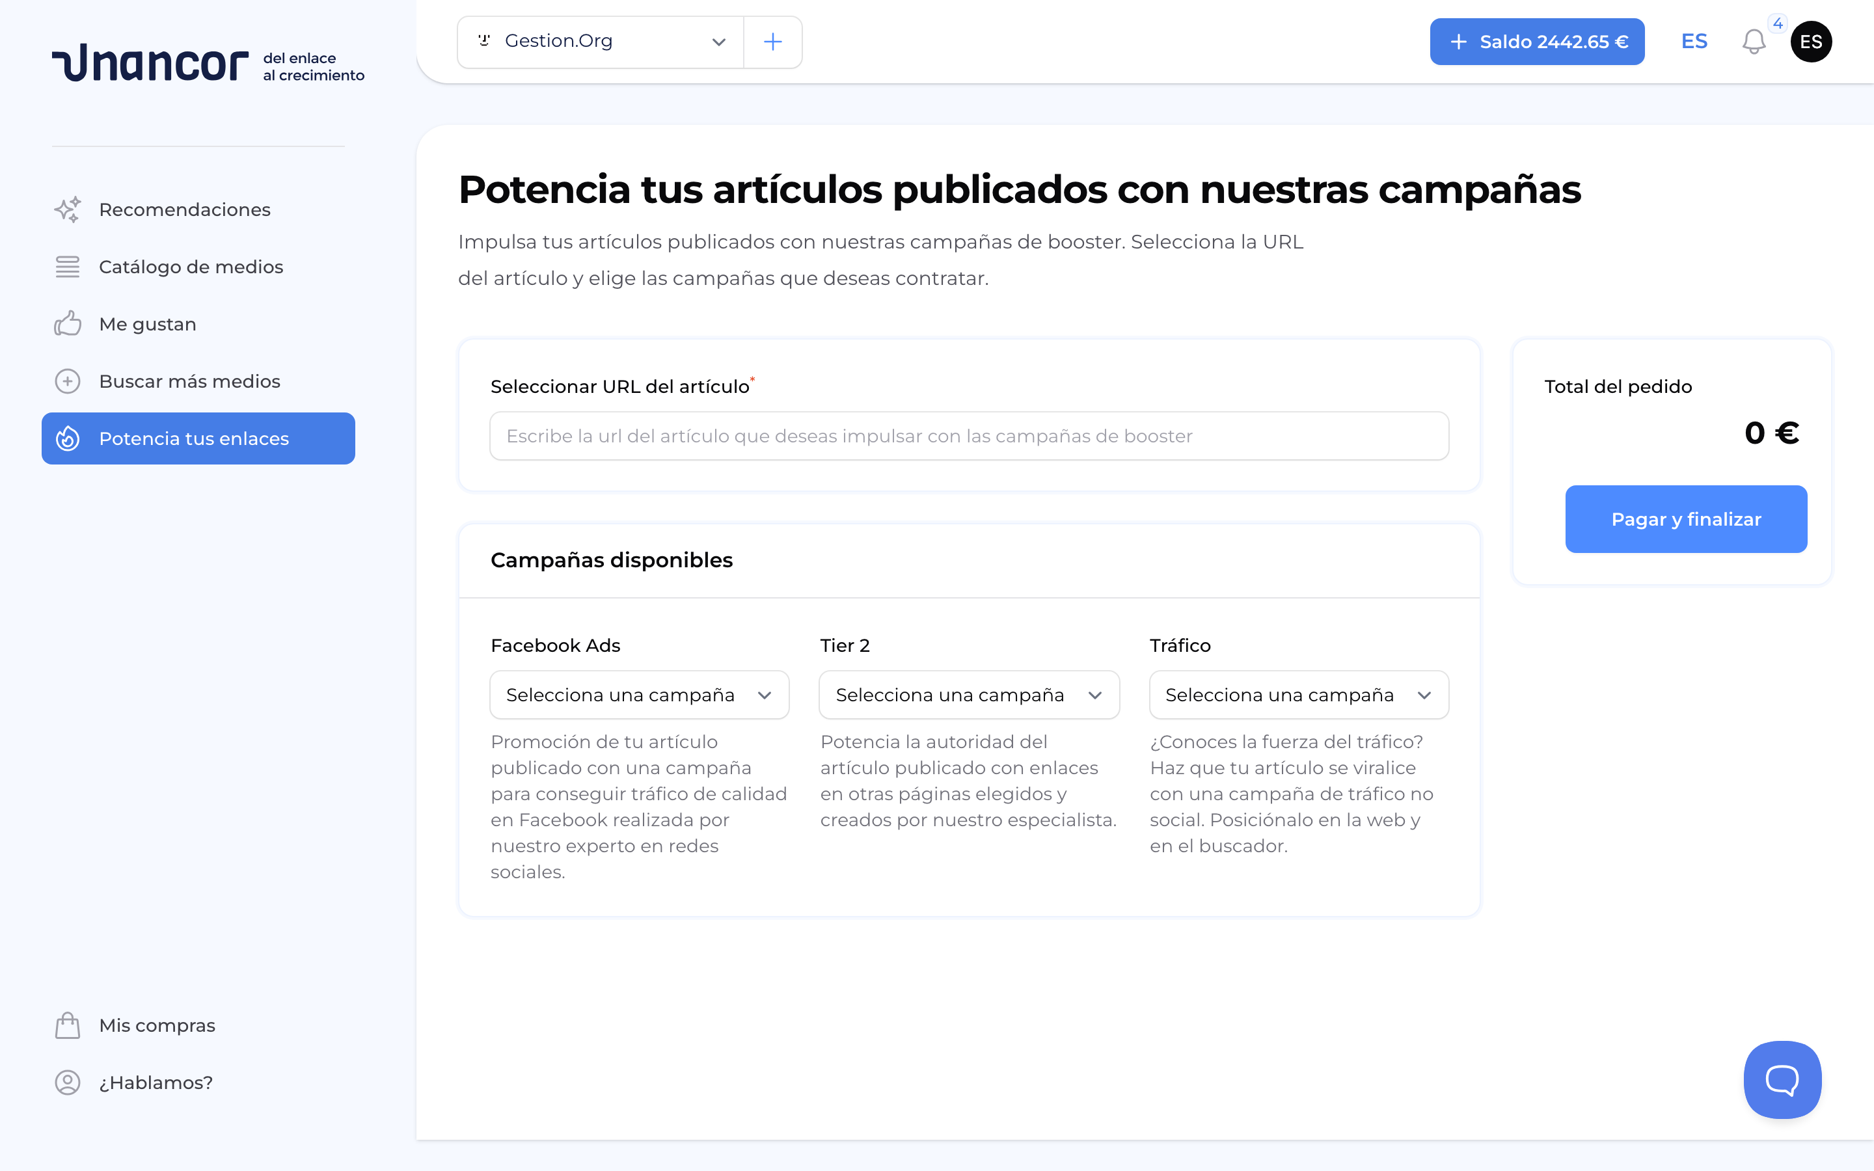Image resolution: width=1874 pixels, height=1171 pixels.
Task: Open Mis compras shopping bag icon
Action: [68, 1025]
